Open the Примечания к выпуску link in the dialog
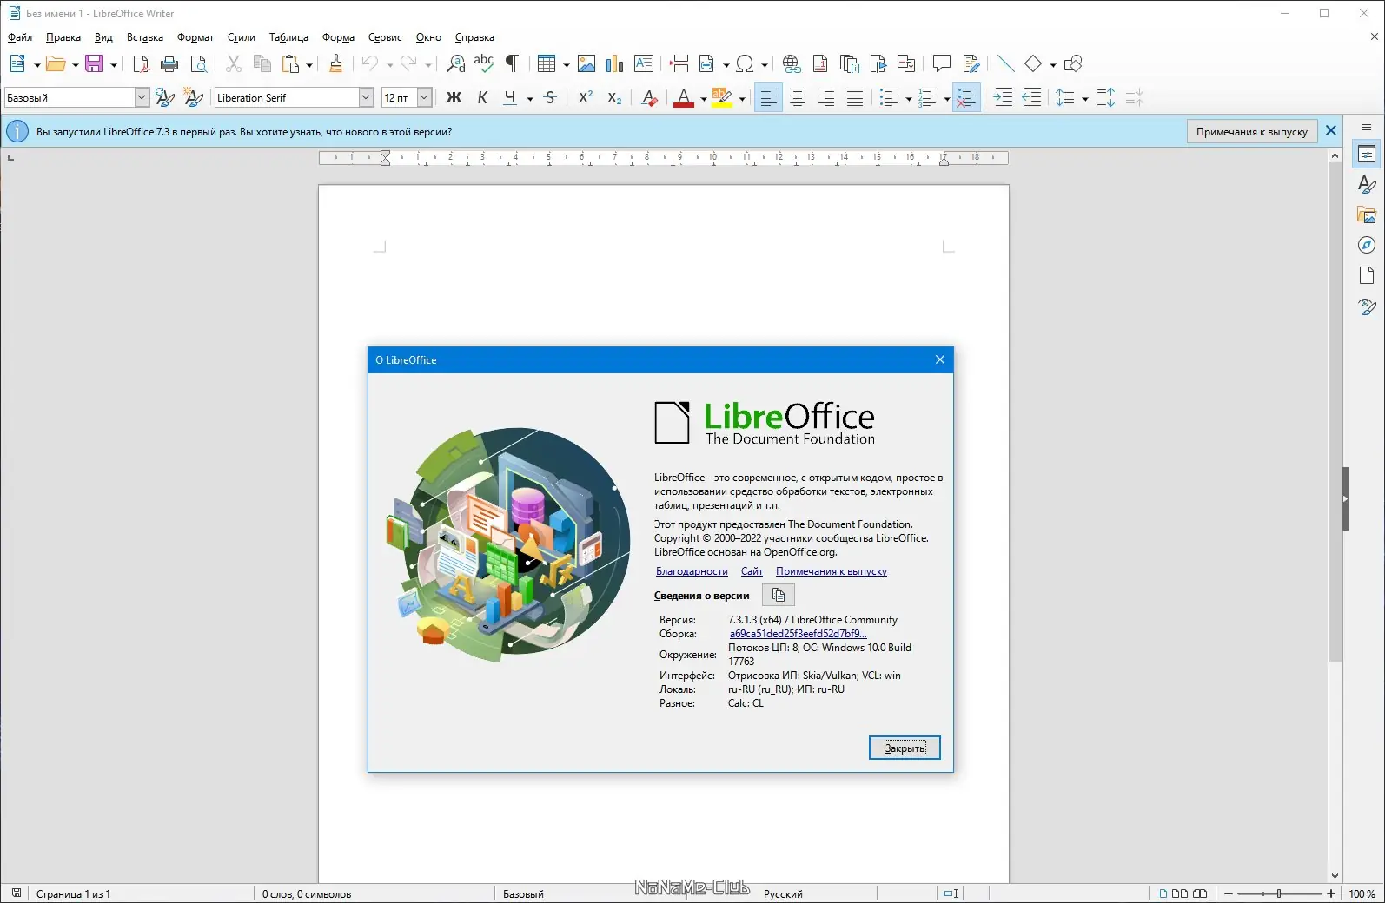Screen dimensions: 1385x903 (832, 571)
